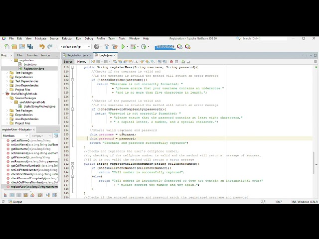
Task: Switch to the Registration.java editor tab
Action: click(77, 55)
